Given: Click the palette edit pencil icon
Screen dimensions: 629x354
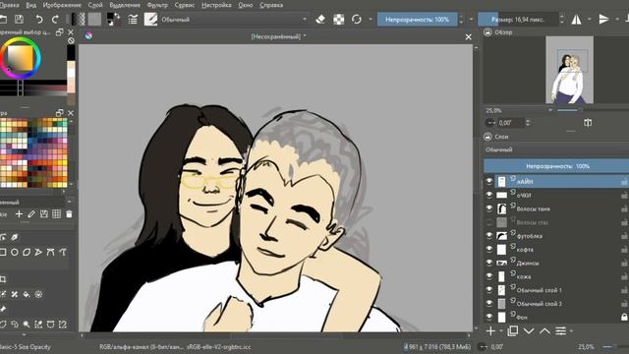Looking at the screenshot, I should (x=31, y=214).
